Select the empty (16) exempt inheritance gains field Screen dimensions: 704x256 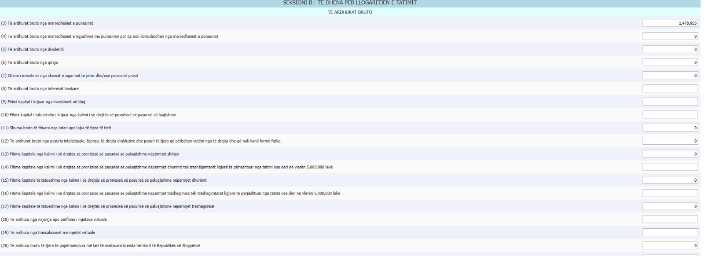[x=670, y=193]
